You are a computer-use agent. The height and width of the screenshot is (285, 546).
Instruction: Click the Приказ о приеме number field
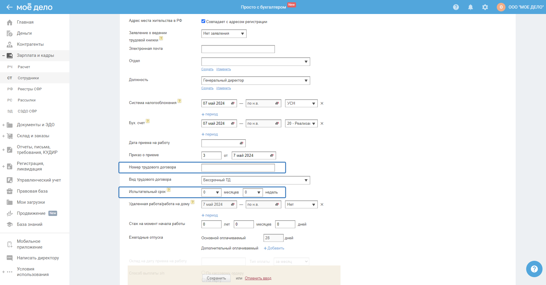(211, 156)
